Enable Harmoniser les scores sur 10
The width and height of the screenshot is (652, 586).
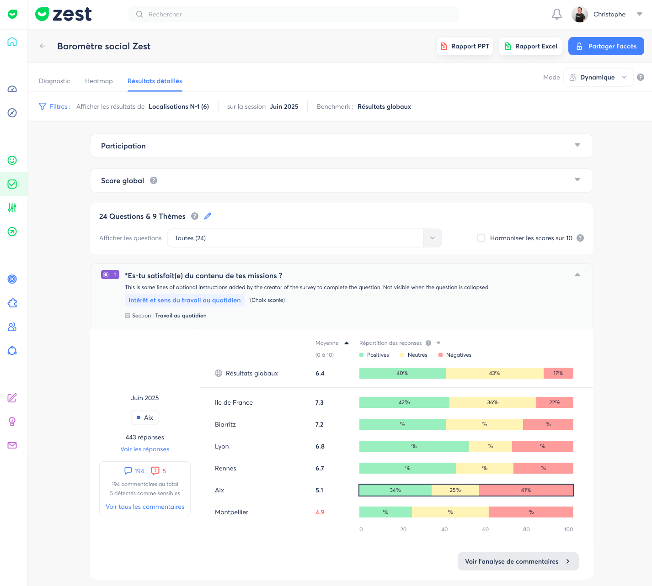point(481,238)
